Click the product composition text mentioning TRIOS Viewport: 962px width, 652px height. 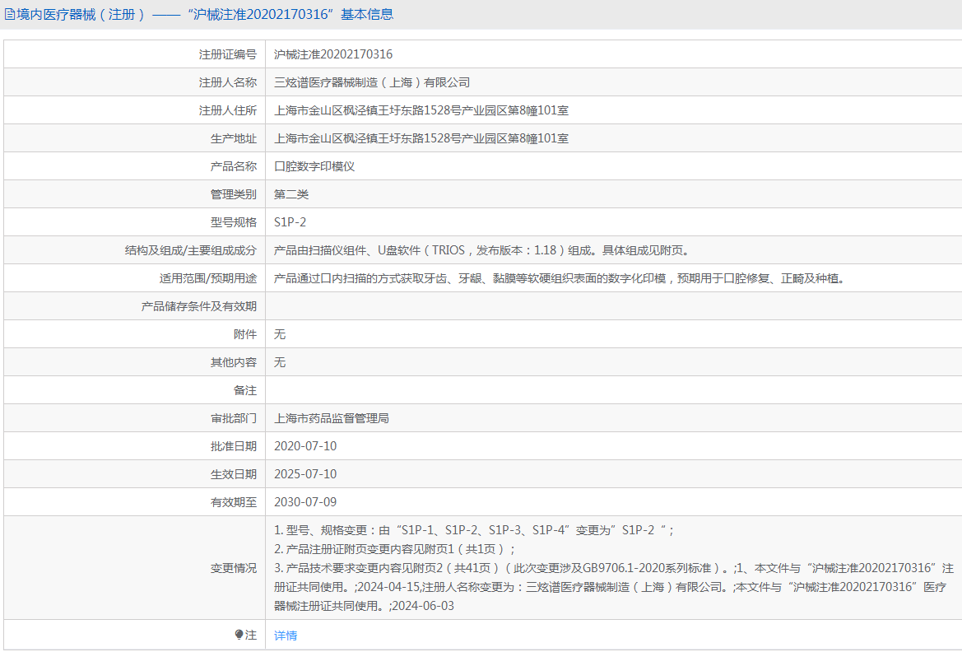pyautogui.click(x=481, y=250)
